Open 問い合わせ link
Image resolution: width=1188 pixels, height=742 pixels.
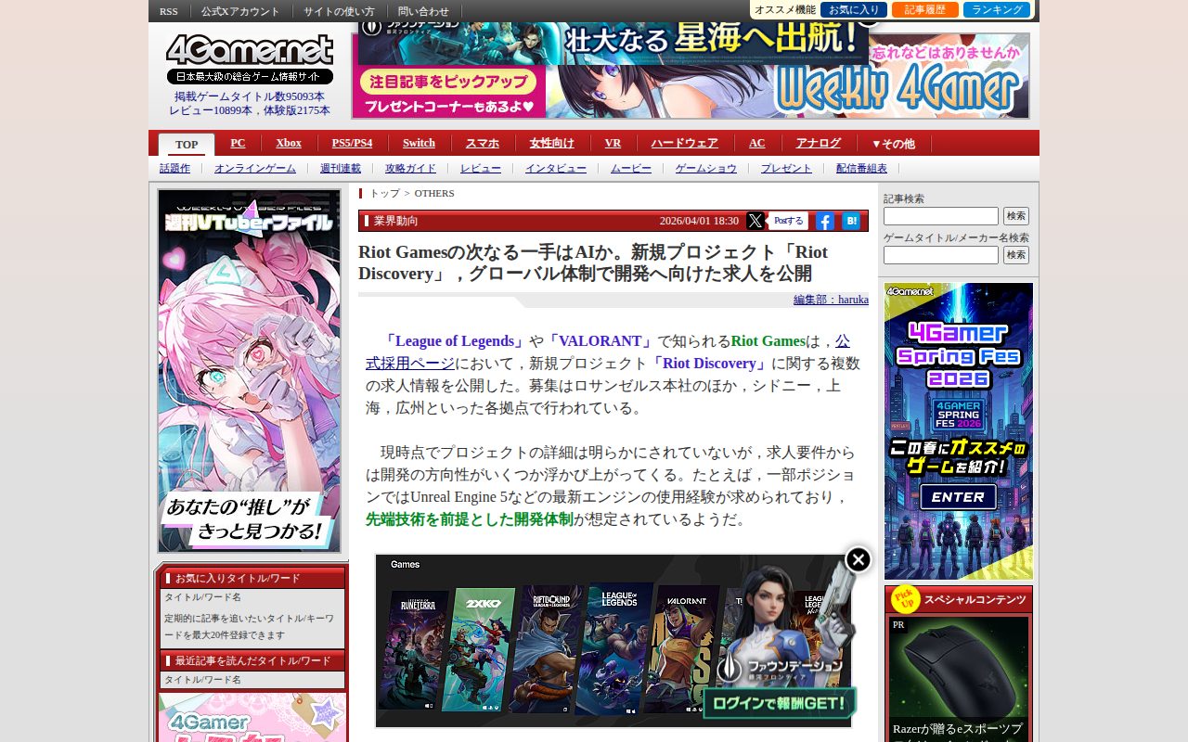423,11
